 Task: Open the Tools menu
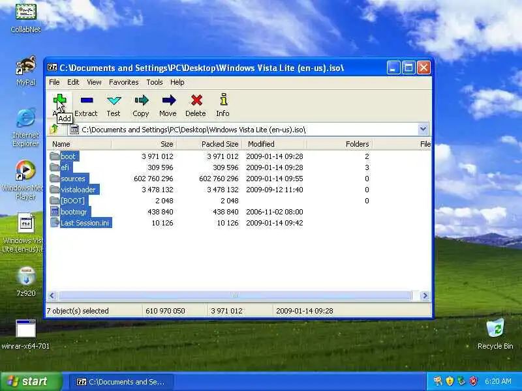coord(155,82)
